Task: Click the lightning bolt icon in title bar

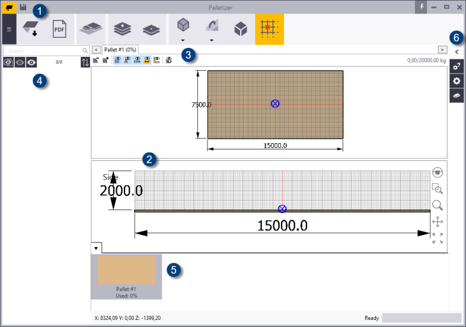Action: coord(421,7)
